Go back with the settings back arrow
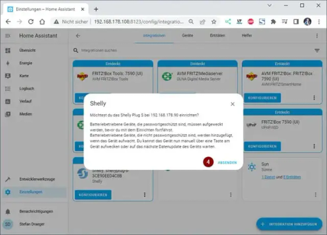Screen dimensions: 327x235 tap(78, 36)
